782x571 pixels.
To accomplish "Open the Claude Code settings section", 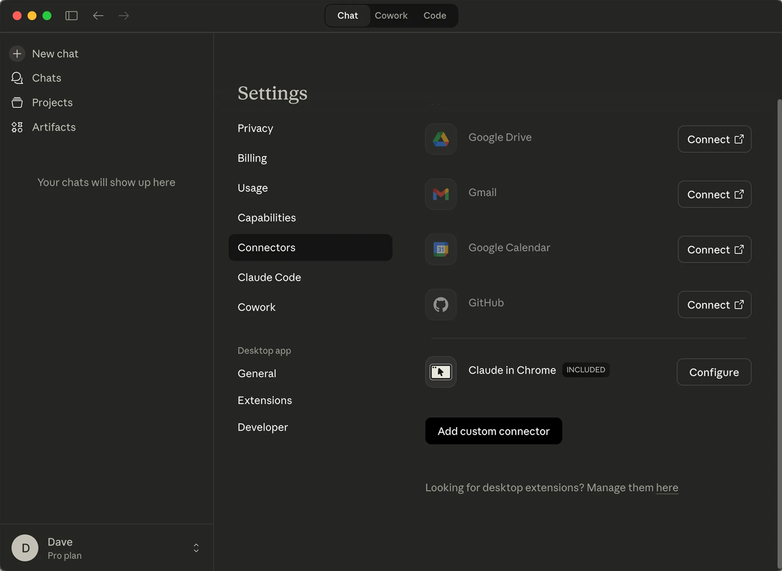I will 269,277.
